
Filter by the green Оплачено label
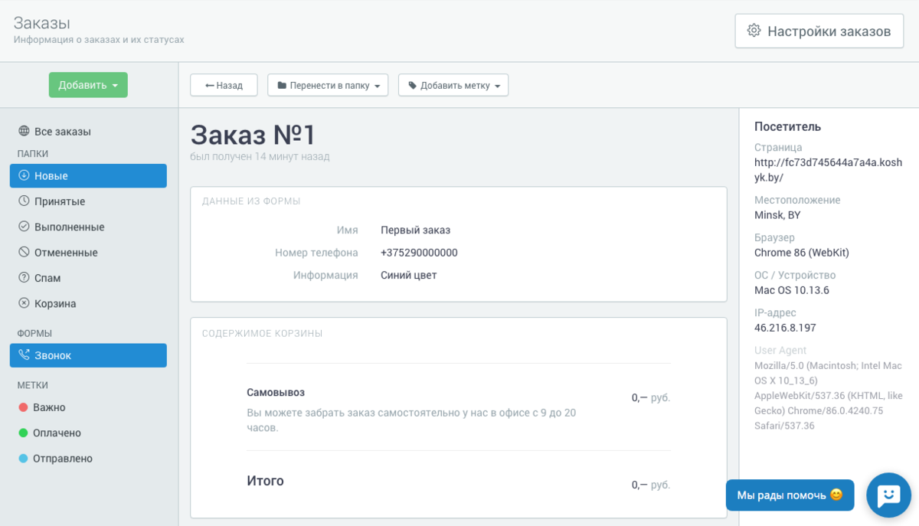point(57,433)
